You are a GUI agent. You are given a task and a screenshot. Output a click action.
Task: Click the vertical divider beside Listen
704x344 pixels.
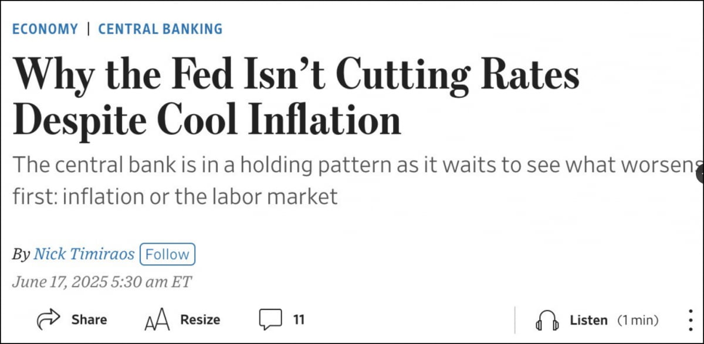pos(515,320)
